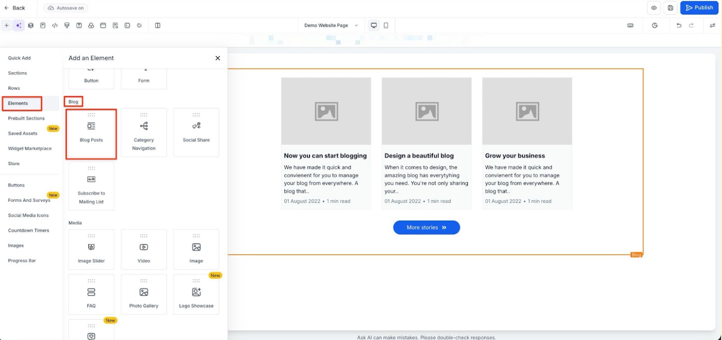Click the plus add element icon
The width and height of the screenshot is (722, 340).
6,25
